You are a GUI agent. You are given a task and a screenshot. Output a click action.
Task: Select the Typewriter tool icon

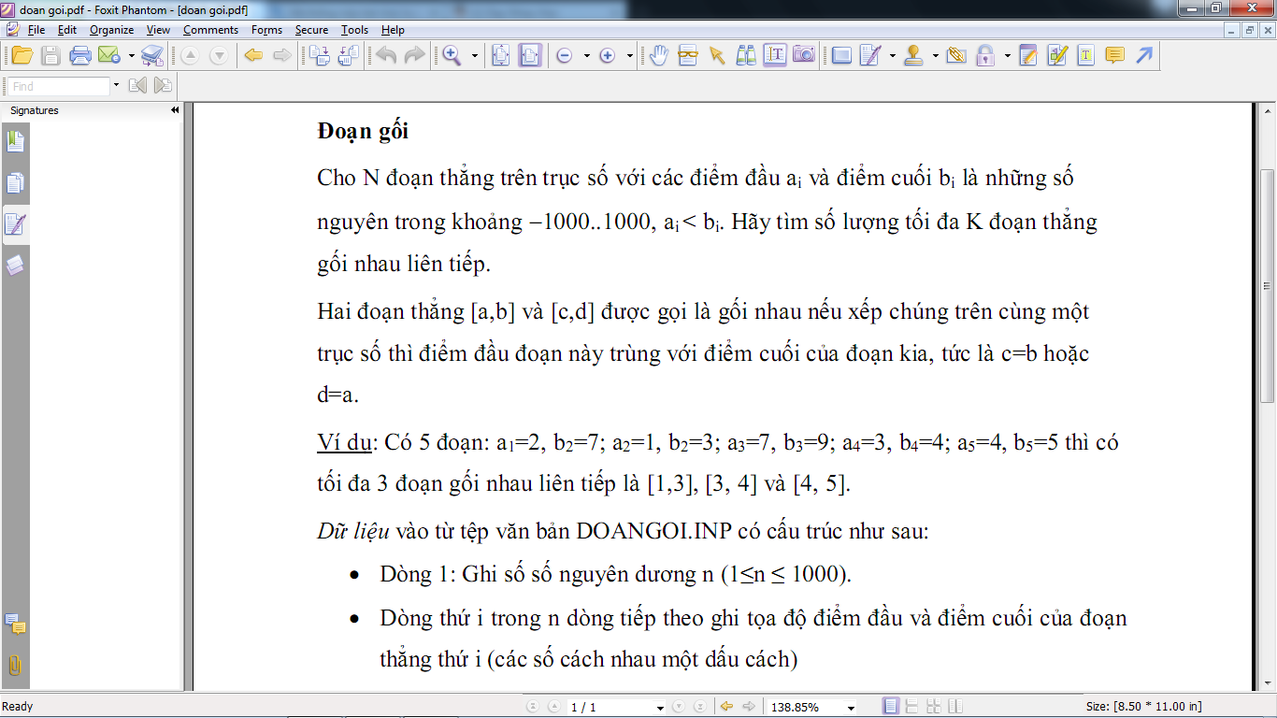(x=1085, y=56)
